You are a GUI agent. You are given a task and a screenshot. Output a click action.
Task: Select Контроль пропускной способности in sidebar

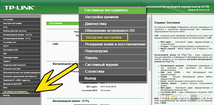(x=20, y=76)
